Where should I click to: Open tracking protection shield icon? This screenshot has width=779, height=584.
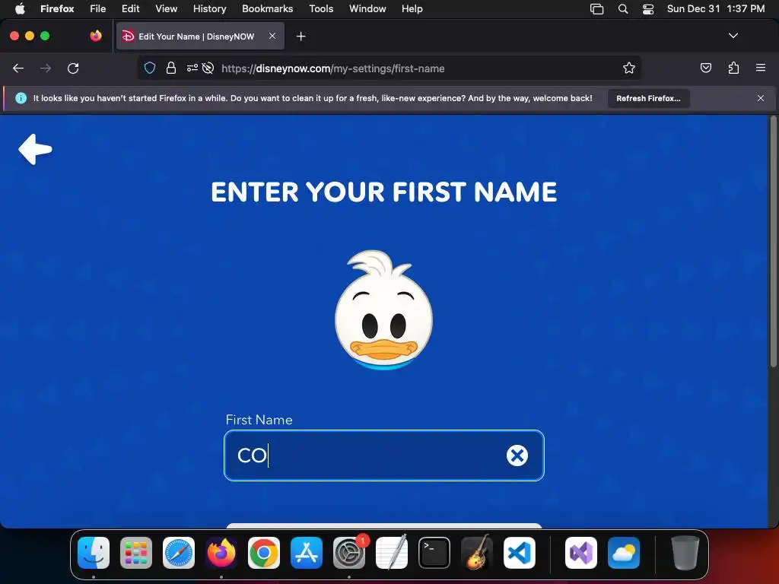point(150,68)
